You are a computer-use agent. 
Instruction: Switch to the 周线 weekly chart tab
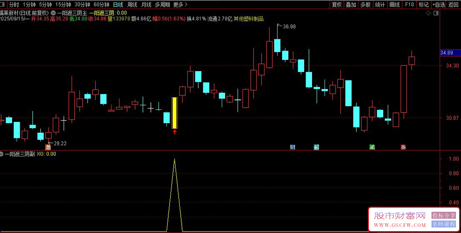(x=132, y=5)
